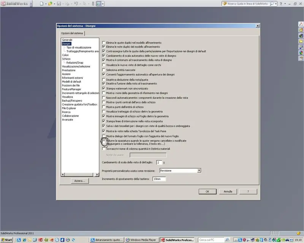Open View Palette task pane icon

301,47
